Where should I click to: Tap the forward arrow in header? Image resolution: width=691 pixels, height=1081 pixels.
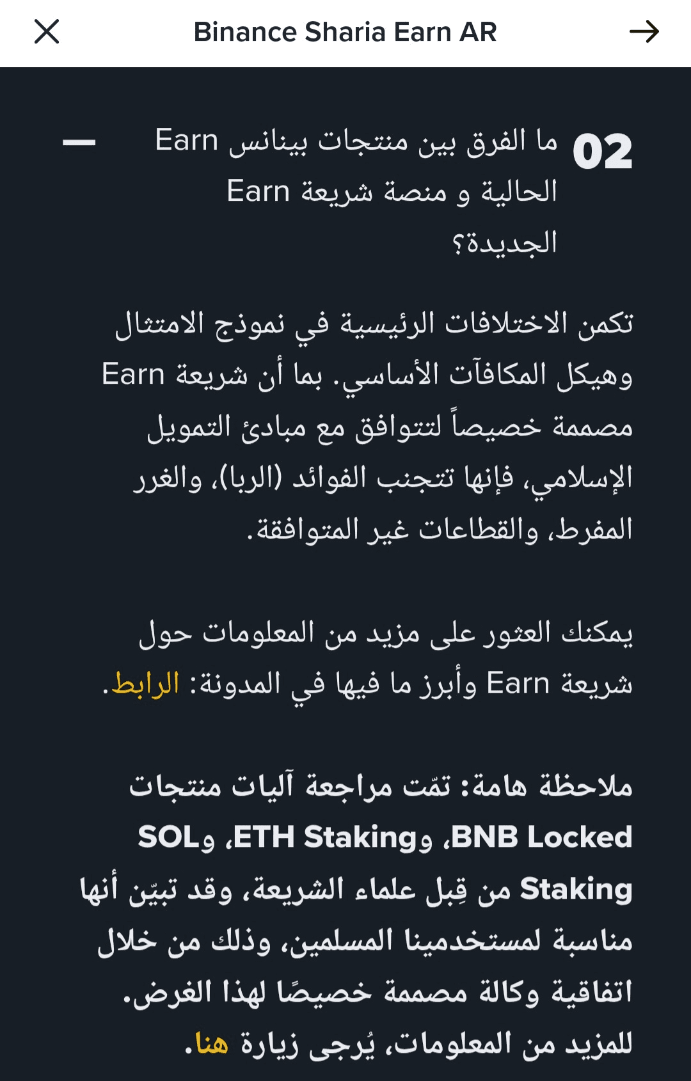644,31
